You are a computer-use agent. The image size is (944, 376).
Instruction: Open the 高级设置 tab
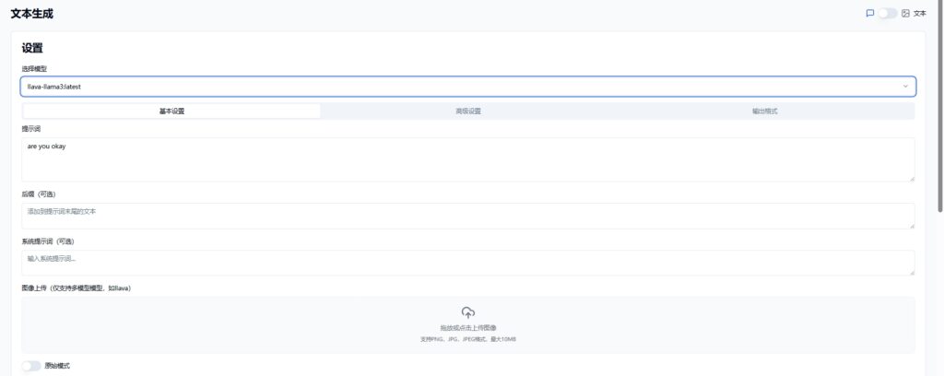coord(468,112)
